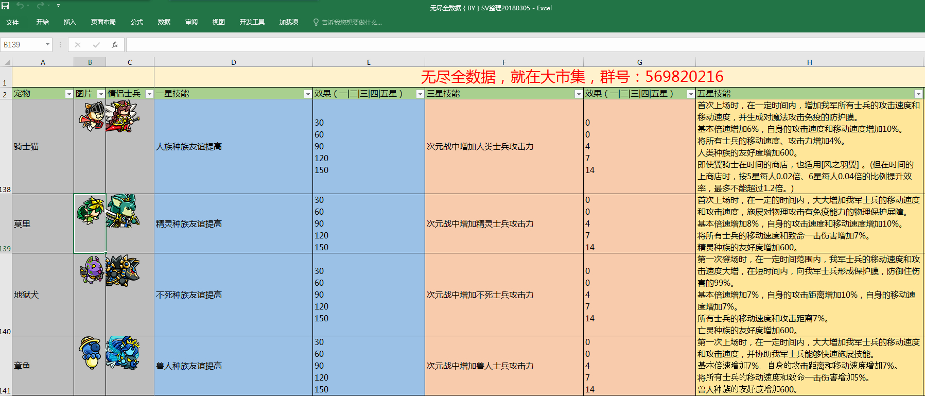Open the column G 效果 filter dropdown
This screenshot has height=396, width=925.
click(x=691, y=94)
